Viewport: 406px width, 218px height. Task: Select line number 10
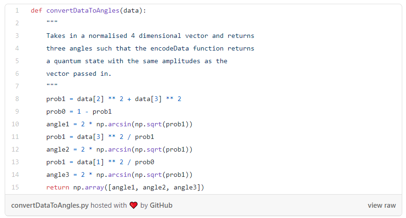15,124
